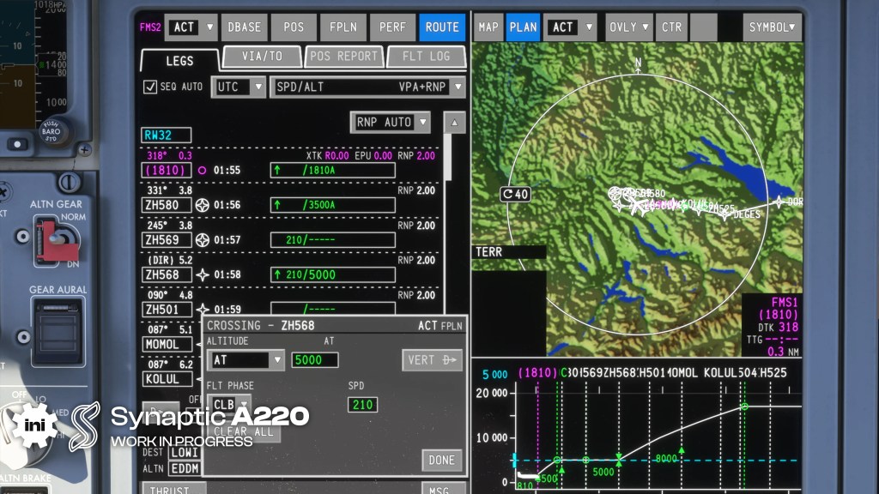Open the FLT LOG tab

point(425,57)
